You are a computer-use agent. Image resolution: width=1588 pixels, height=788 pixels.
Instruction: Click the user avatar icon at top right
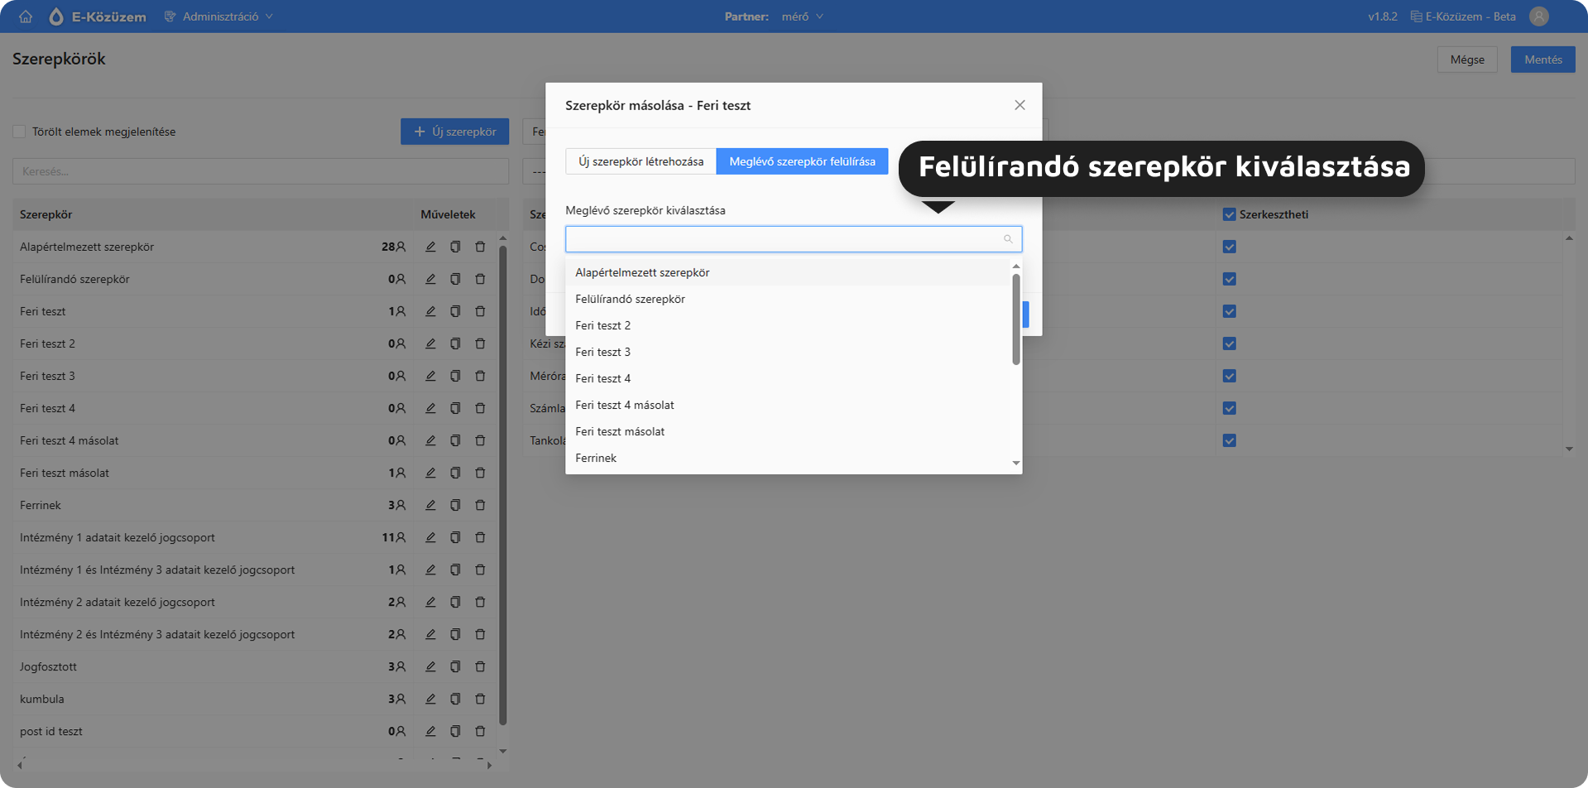point(1538,17)
